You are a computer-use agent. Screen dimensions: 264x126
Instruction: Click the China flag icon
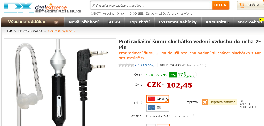(x=151, y=99)
